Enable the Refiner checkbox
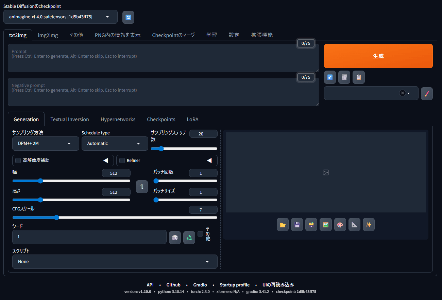The width and height of the screenshot is (442, 300). pyautogui.click(x=122, y=160)
